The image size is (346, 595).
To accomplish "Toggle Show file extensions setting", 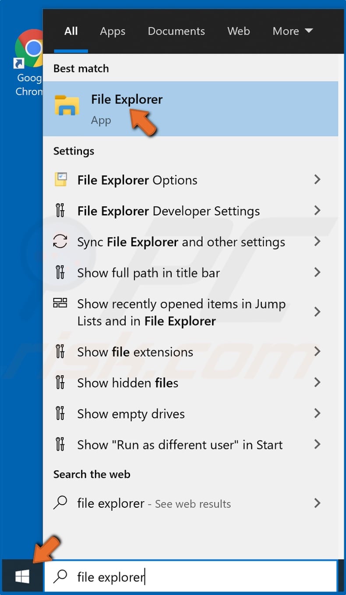I will 134,351.
